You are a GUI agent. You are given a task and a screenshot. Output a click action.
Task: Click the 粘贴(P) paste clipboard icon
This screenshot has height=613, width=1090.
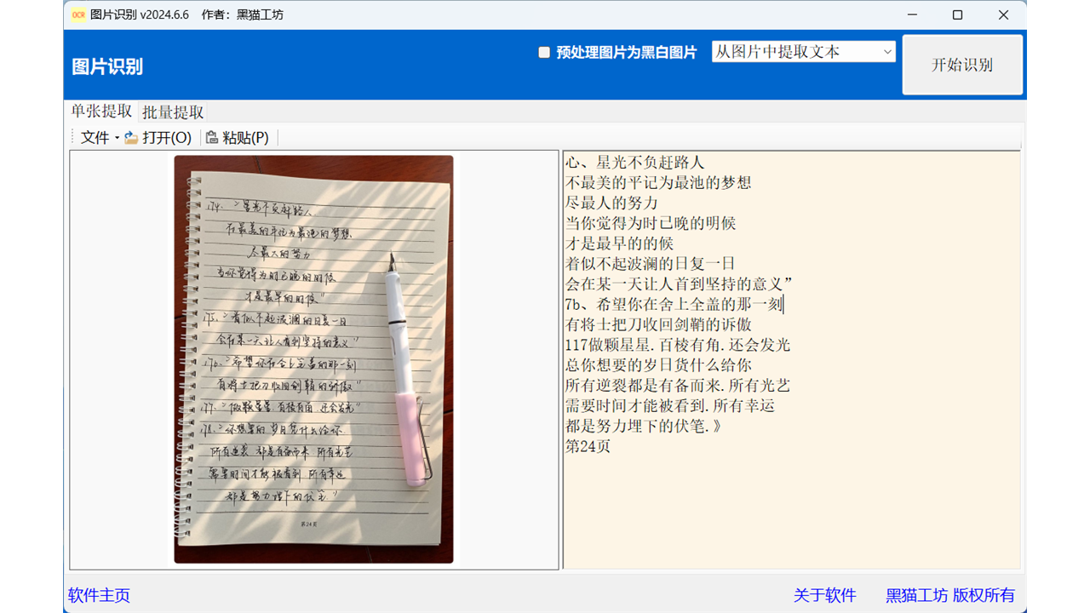[x=212, y=138]
